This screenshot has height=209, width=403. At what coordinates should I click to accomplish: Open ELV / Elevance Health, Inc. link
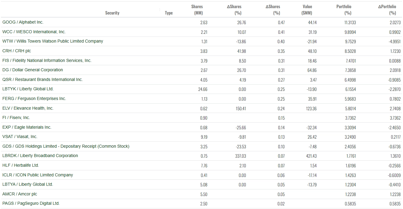(28, 108)
